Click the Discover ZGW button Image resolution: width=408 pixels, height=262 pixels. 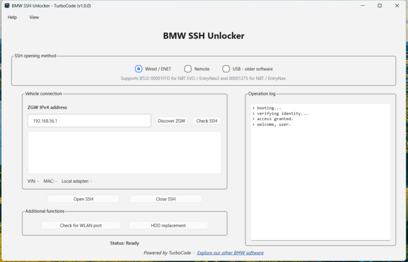tap(172, 121)
